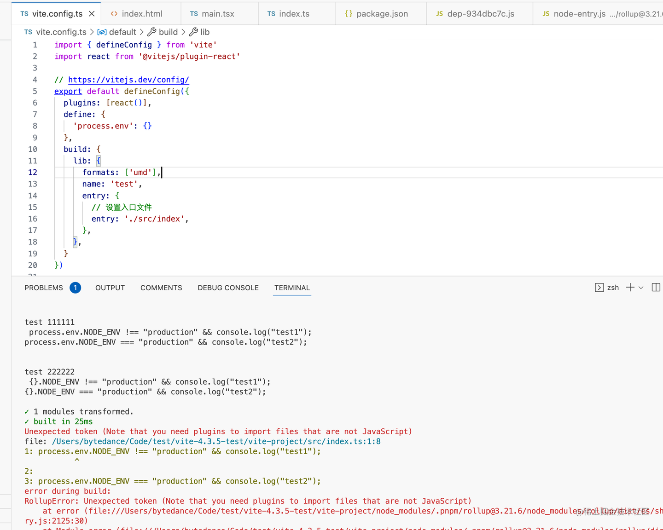
Task: Click line number 14 in the gutter
Action: (x=33, y=196)
